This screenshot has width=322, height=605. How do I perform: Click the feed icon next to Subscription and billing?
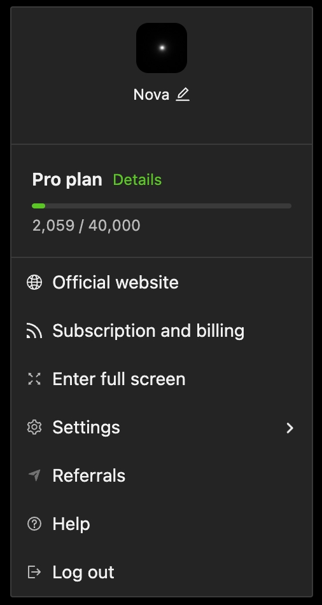point(34,330)
